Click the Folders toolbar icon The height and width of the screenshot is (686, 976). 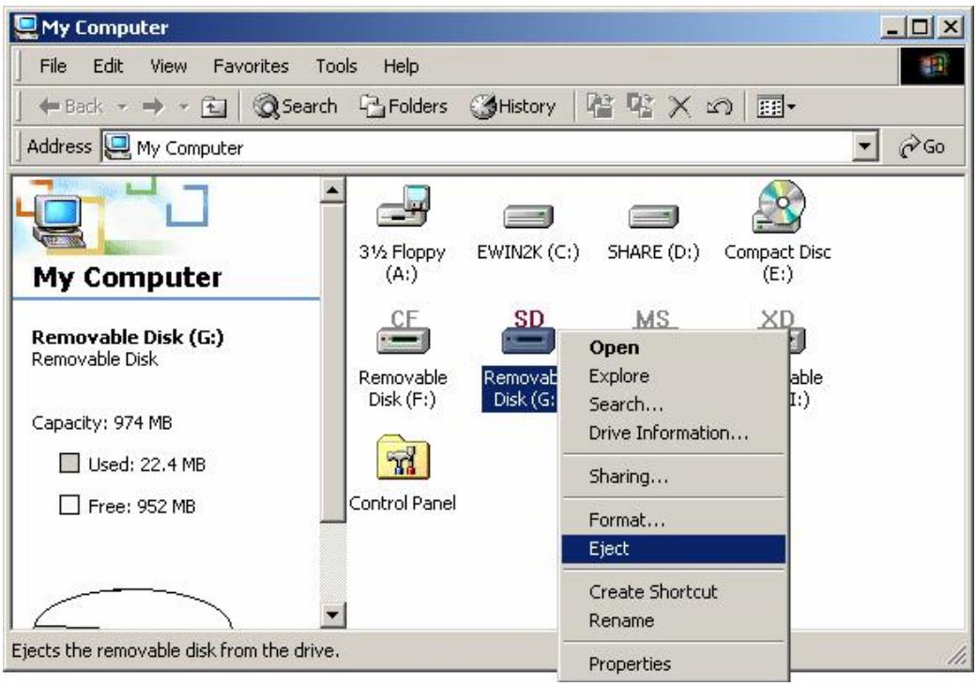(x=400, y=105)
